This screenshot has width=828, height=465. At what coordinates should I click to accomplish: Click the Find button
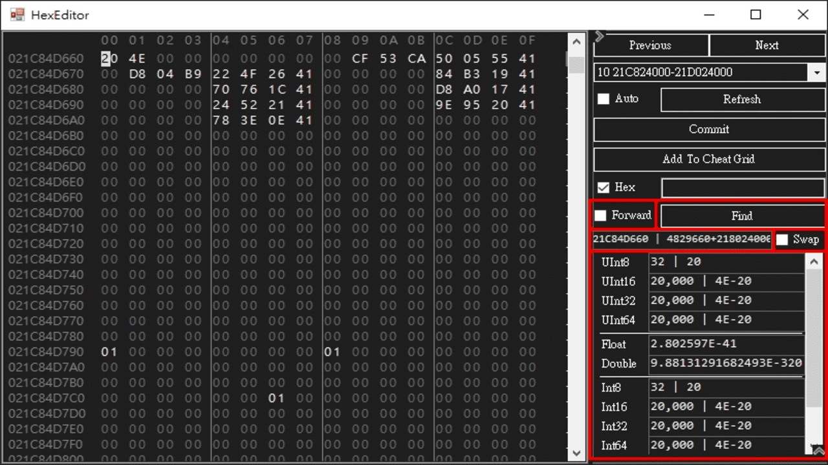(742, 216)
